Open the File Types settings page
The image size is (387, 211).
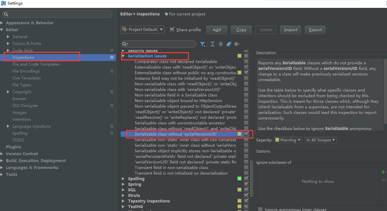(22, 85)
